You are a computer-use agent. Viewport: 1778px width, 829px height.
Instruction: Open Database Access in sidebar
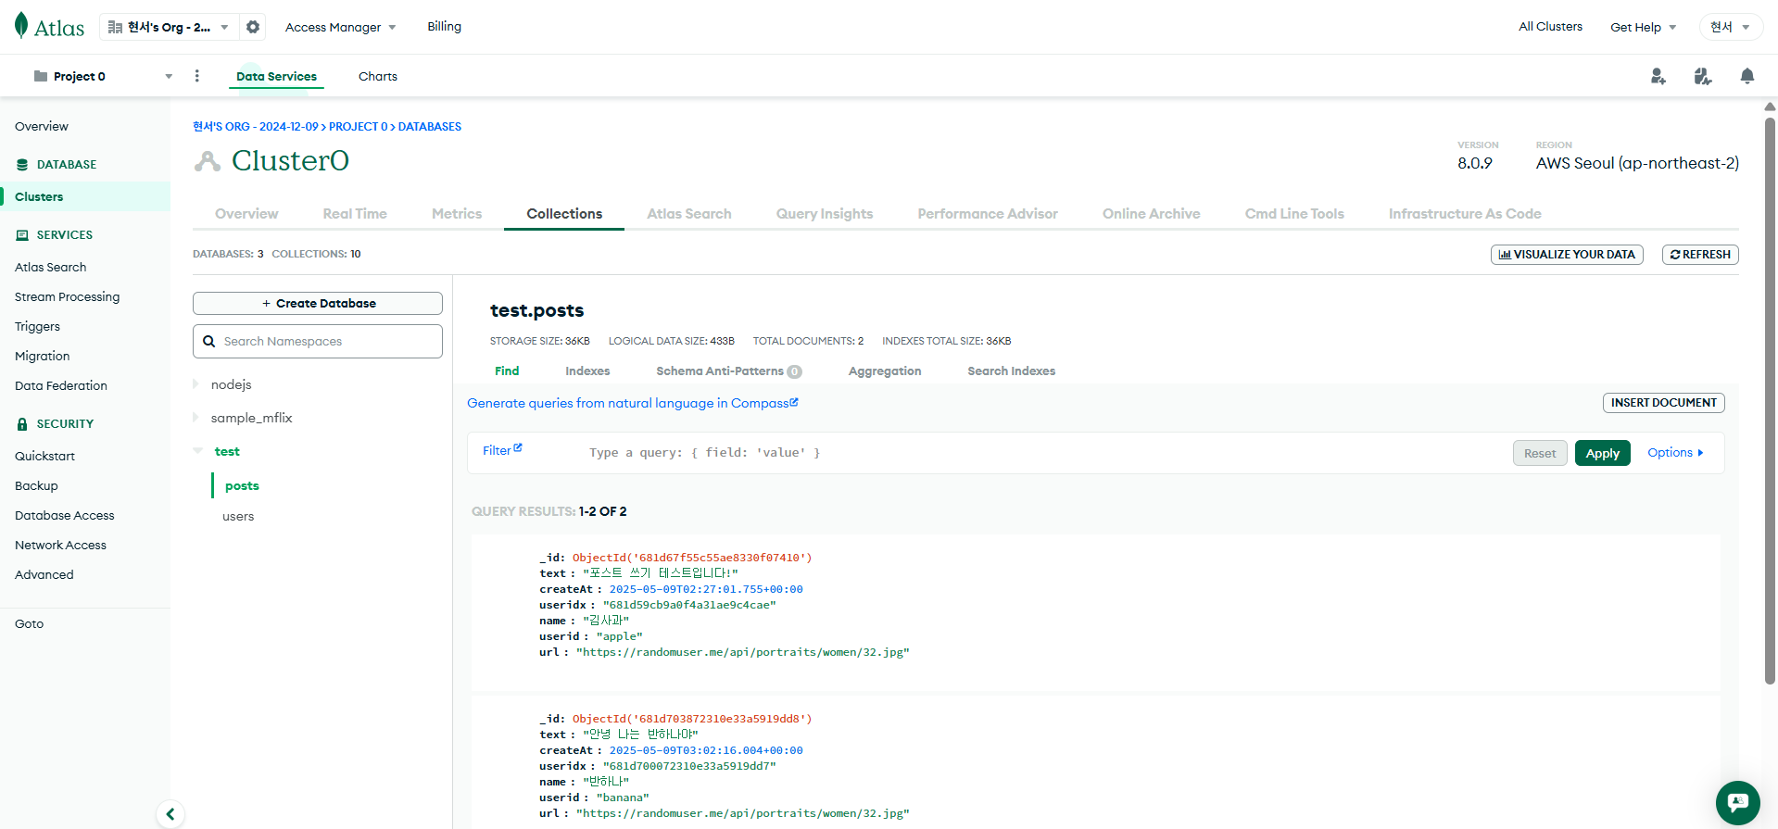pyautogui.click(x=64, y=515)
